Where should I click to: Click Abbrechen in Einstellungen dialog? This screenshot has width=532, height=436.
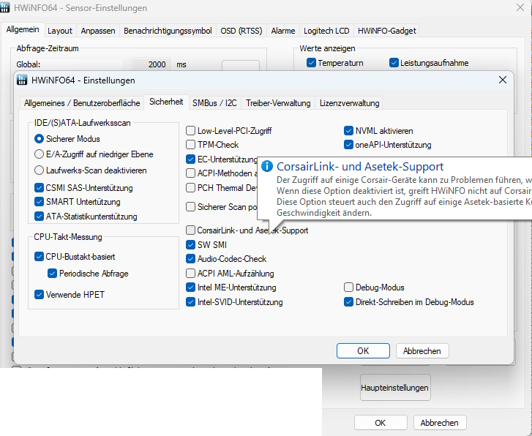point(422,351)
